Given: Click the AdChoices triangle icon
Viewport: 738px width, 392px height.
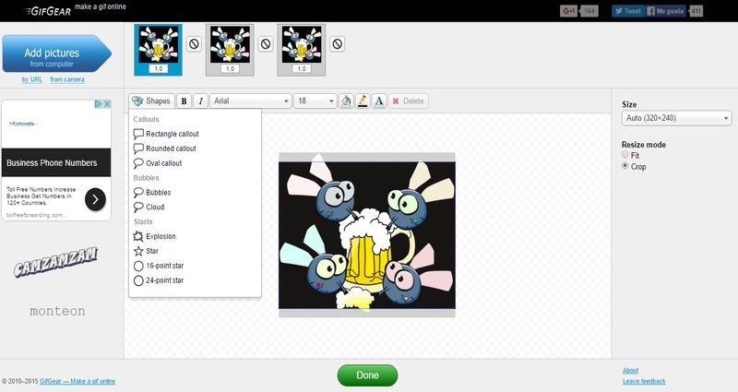Looking at the screenshot, I should 99,104.
